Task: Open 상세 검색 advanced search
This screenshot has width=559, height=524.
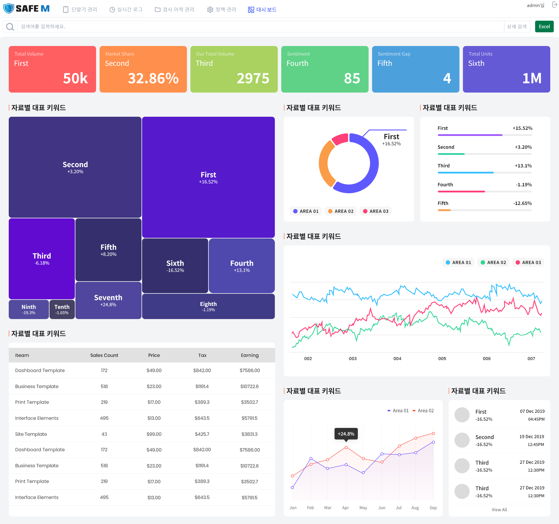Action: [517, 26]
